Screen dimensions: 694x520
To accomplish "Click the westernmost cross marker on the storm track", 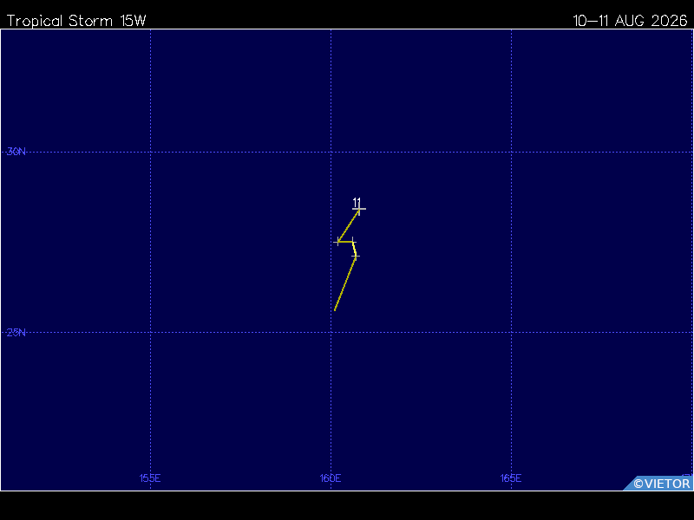I will click(x=338, y=242).
